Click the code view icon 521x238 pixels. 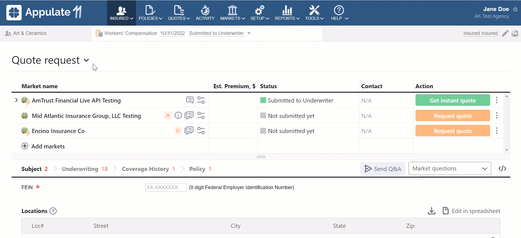tap(502, 168)
